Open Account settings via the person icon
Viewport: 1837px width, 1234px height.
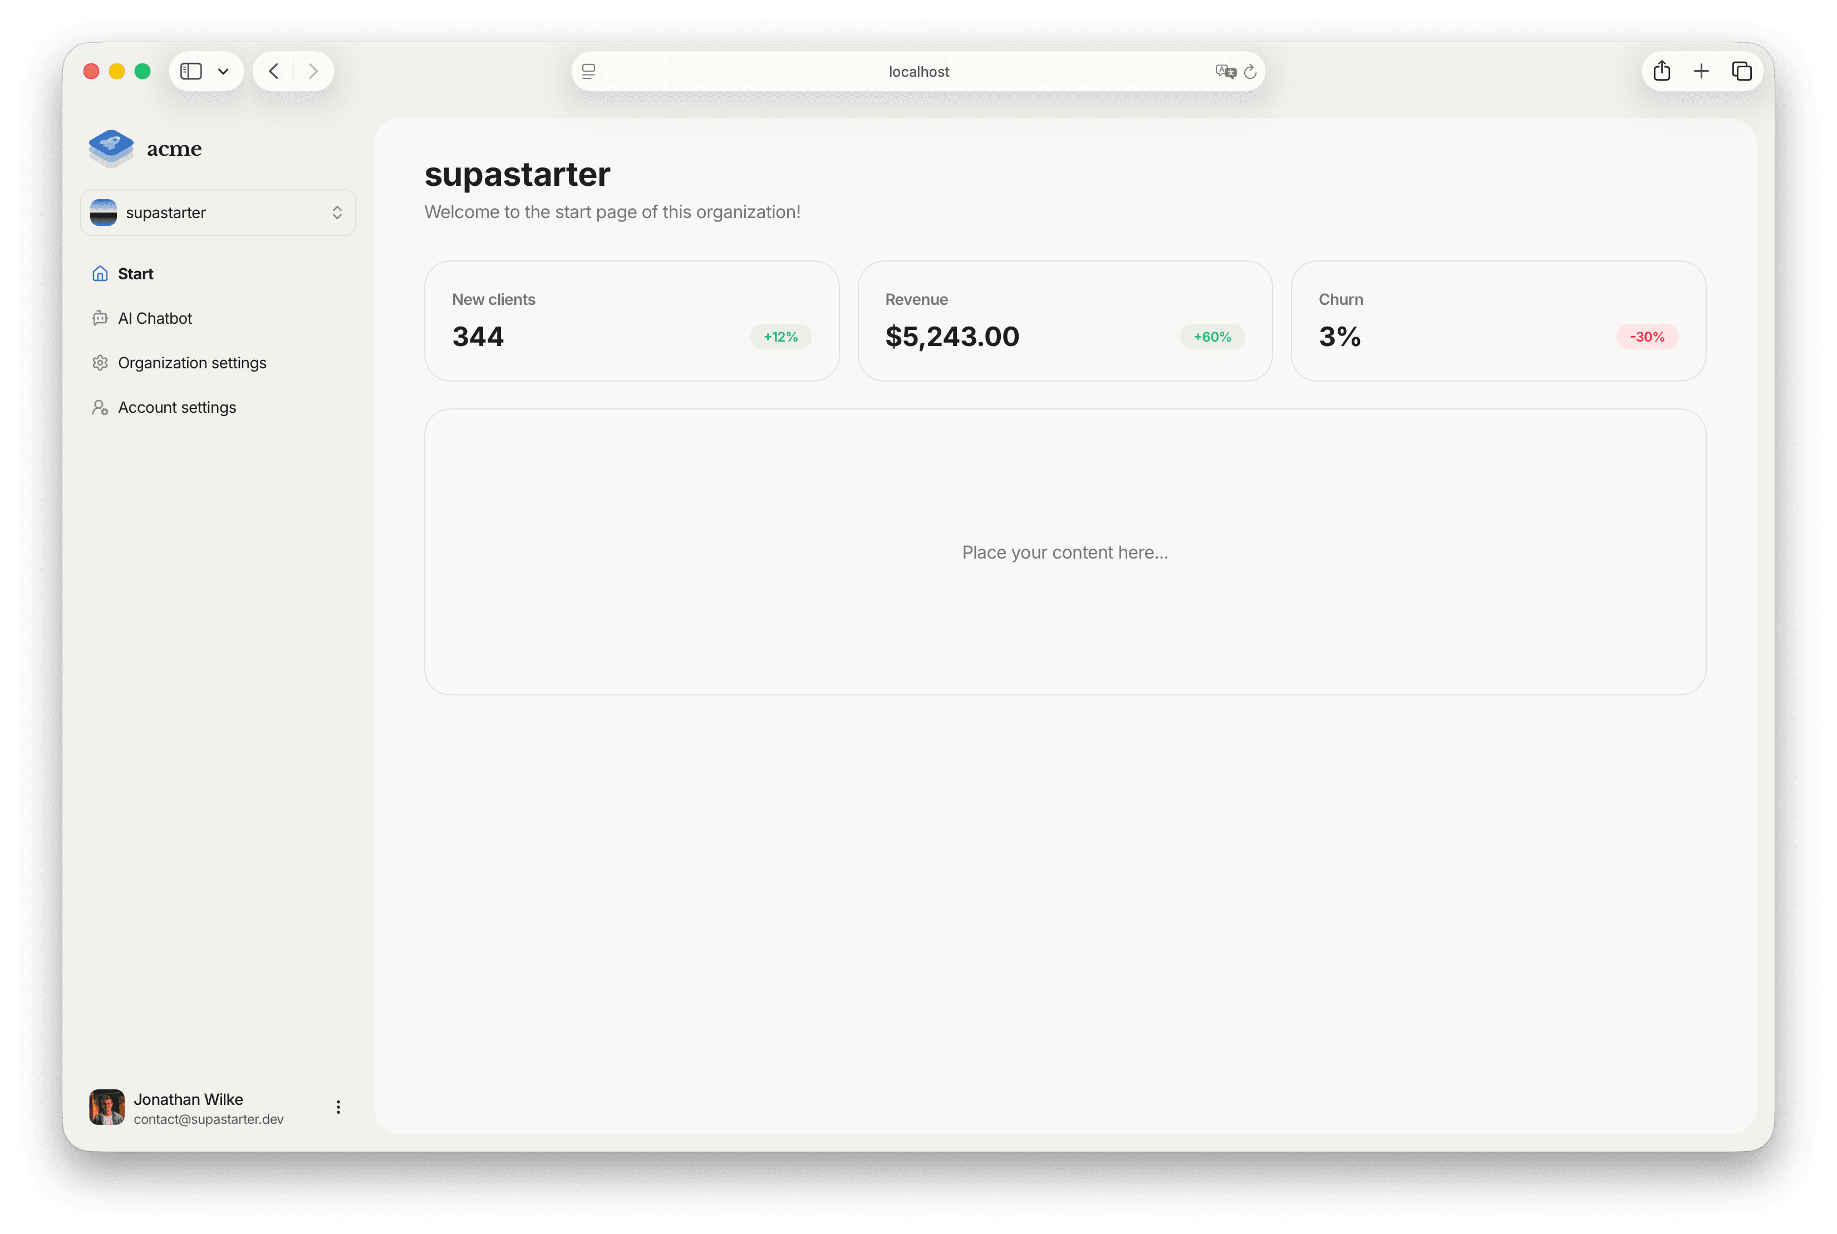pos(100,407)
